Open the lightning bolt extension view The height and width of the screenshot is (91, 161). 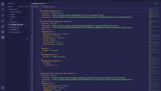click(x=3, y=32)
